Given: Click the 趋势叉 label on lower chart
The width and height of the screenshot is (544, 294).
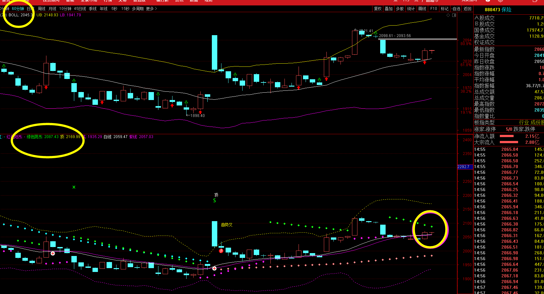Looking at the screenshot, I should click(227, 225).
